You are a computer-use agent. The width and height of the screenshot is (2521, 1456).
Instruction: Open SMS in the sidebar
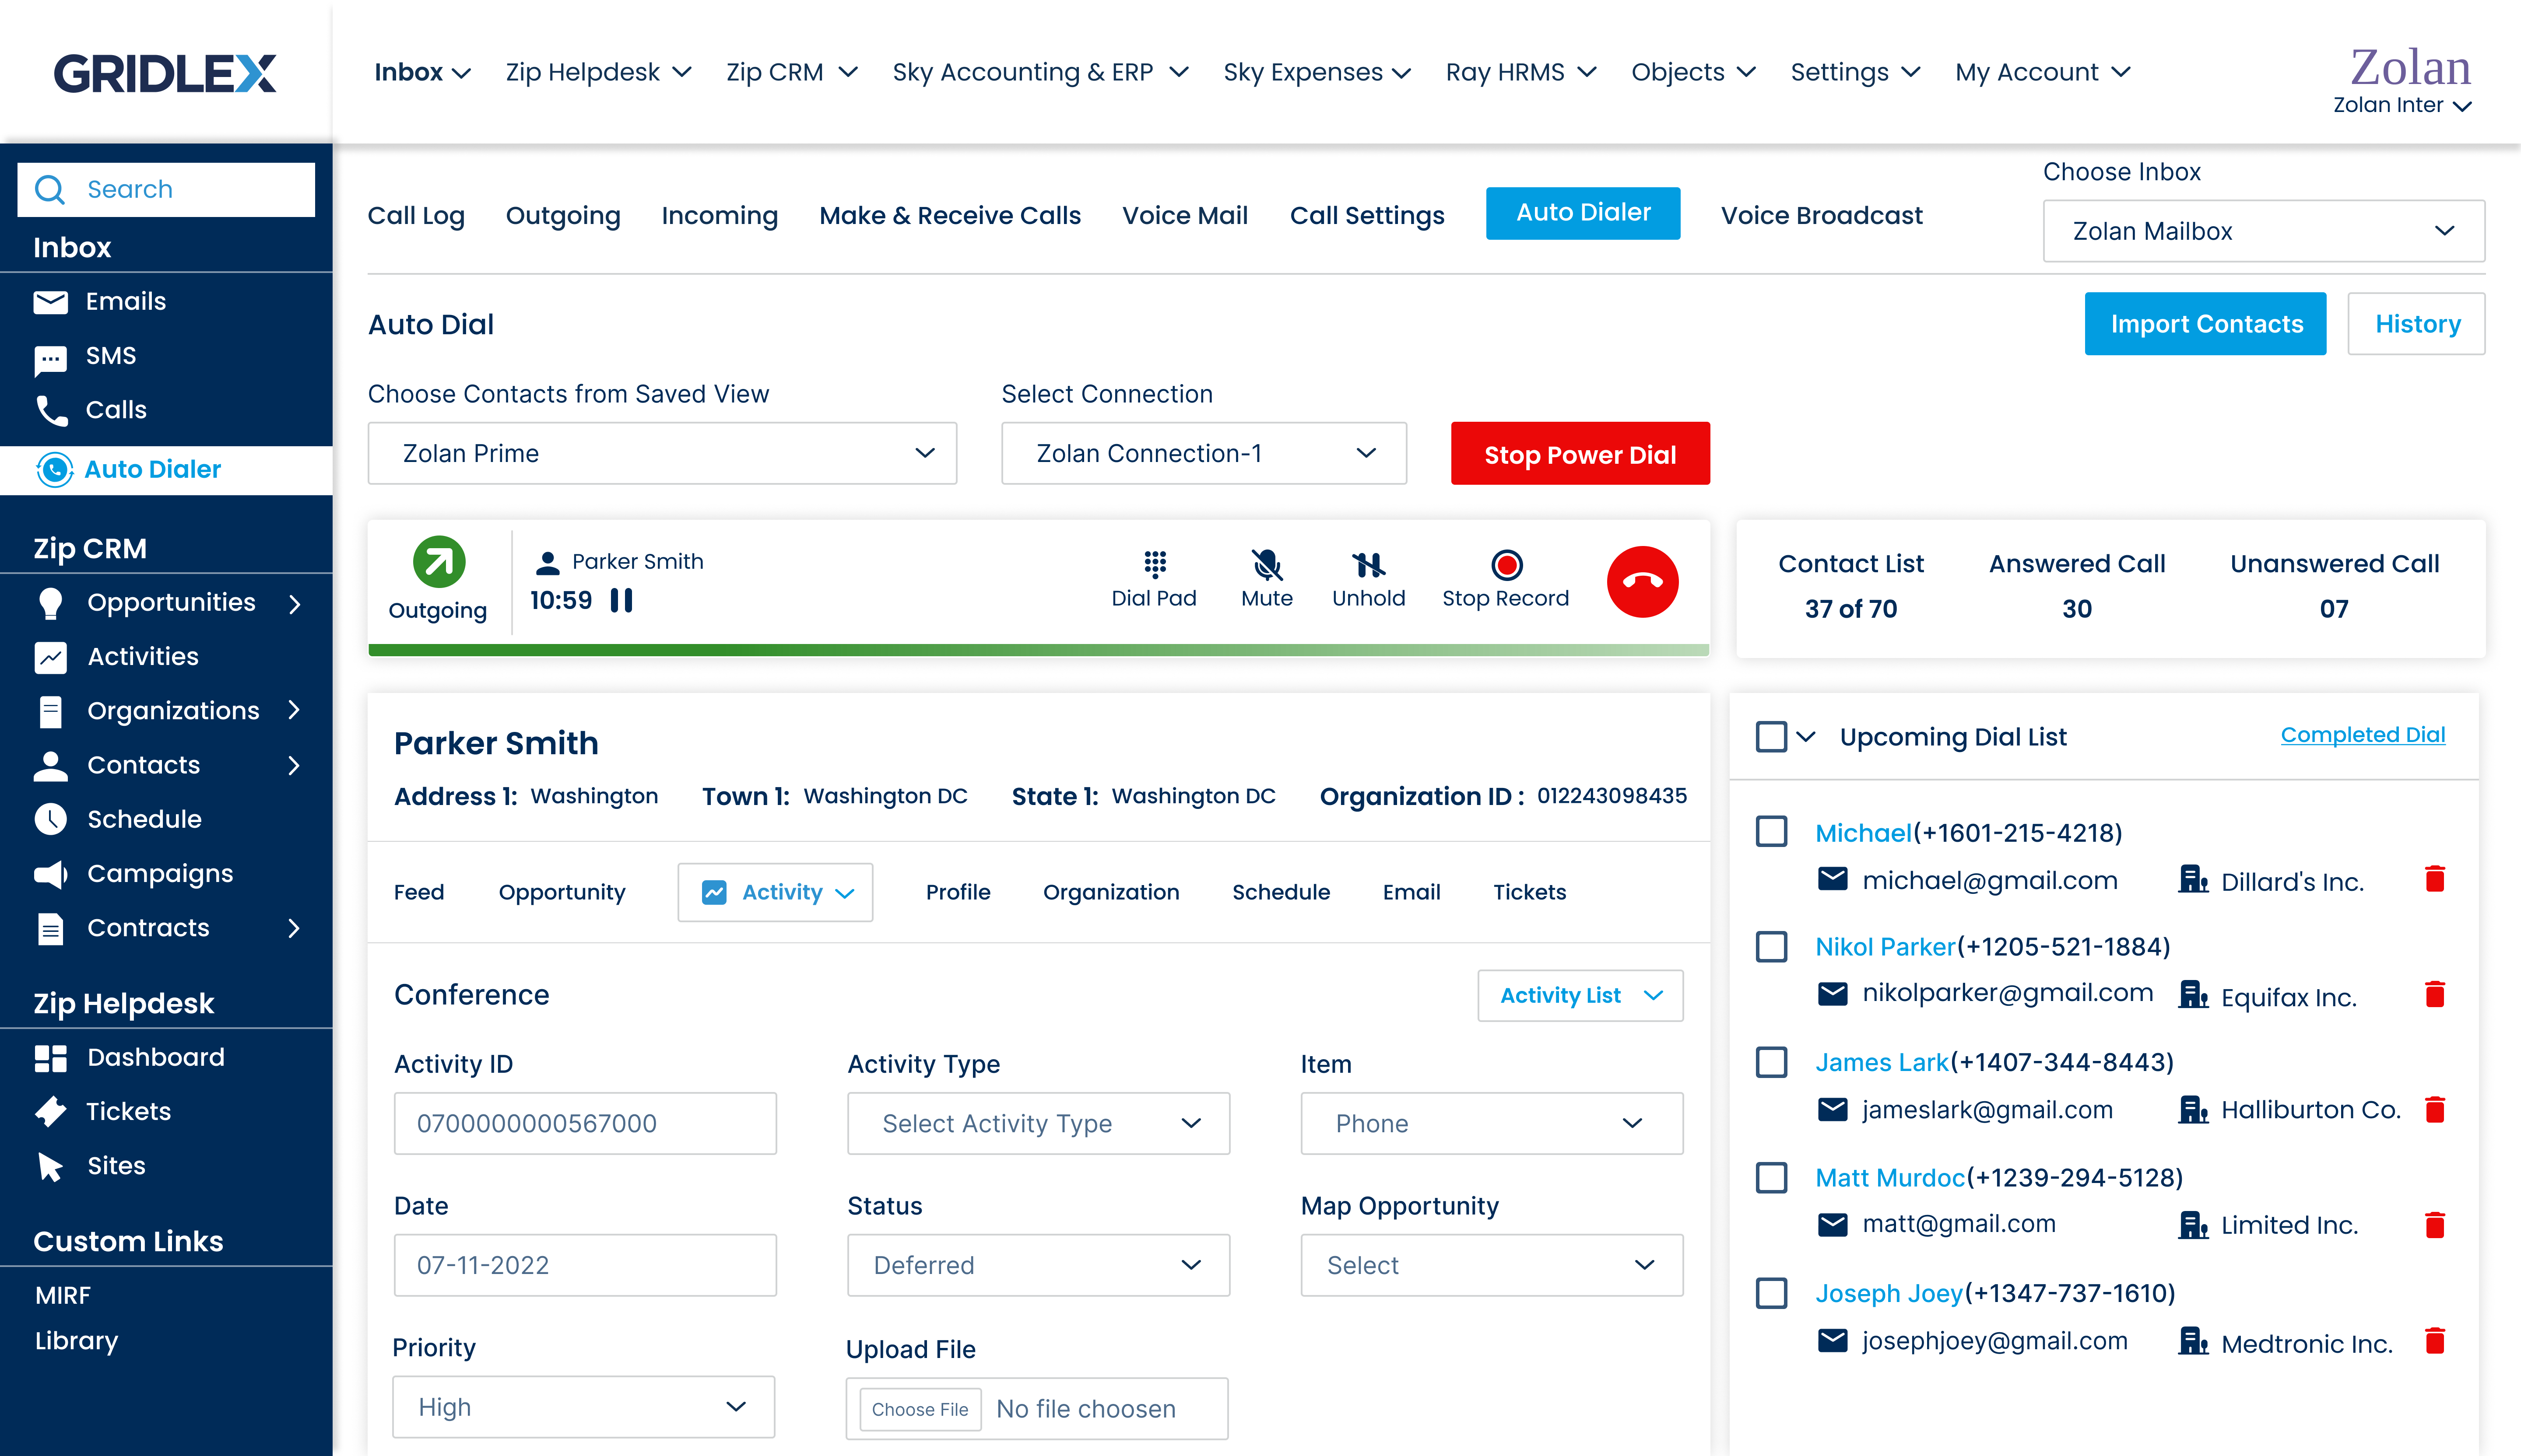(x=110, y=356)
